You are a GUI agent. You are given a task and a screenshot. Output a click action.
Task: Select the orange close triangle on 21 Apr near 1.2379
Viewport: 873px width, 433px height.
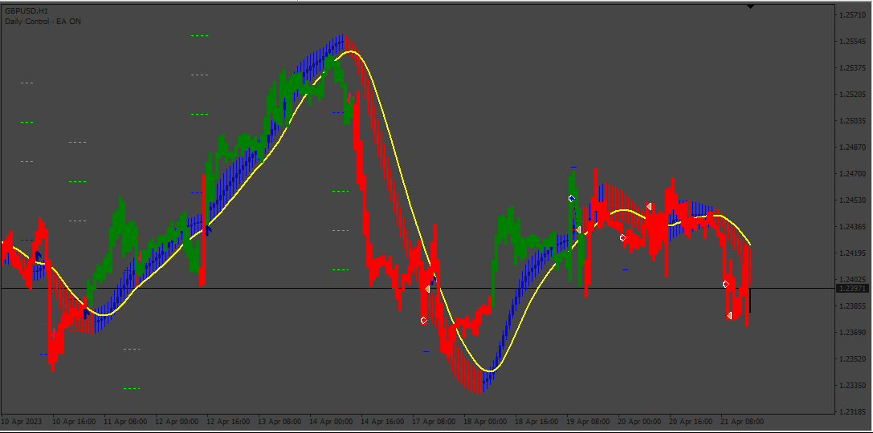click(x=728, y=316)
